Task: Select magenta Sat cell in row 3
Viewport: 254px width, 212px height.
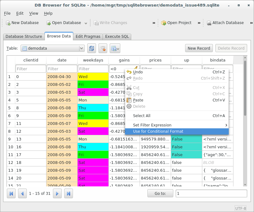Action: (x=93, y=92)
